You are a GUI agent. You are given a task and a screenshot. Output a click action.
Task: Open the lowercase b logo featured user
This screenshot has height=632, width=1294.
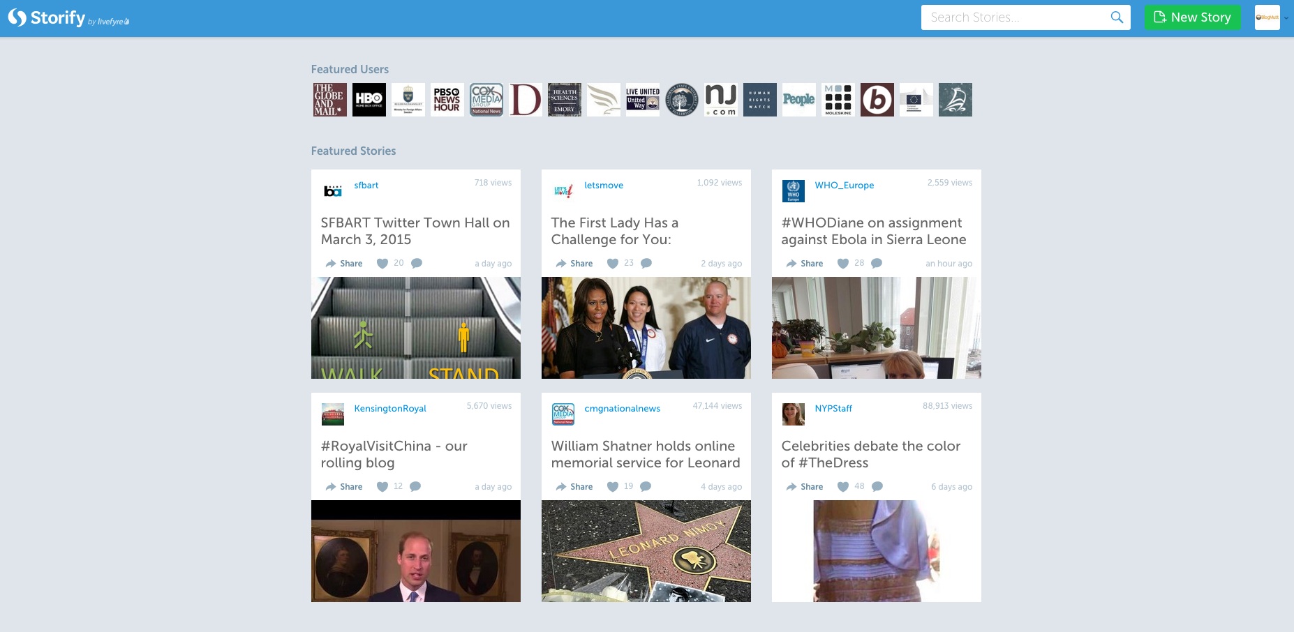coord(877,100)
